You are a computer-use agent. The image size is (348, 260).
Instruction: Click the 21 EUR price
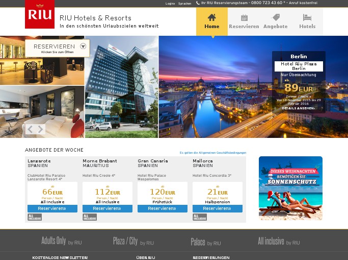(x=218, y=192)
